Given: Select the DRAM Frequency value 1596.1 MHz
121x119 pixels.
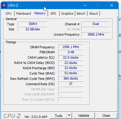Looking at the screenshot, I should tap(71, 47).
